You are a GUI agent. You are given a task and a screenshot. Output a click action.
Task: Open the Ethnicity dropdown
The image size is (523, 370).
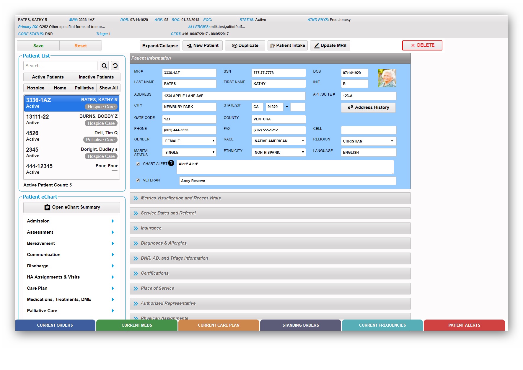pos(278,152)
